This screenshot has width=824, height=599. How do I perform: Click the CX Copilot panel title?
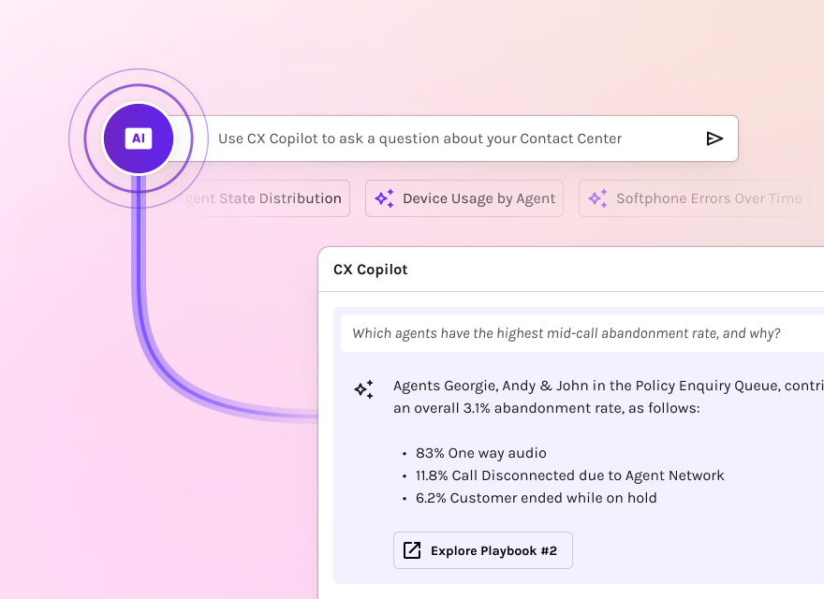(371, 270)
